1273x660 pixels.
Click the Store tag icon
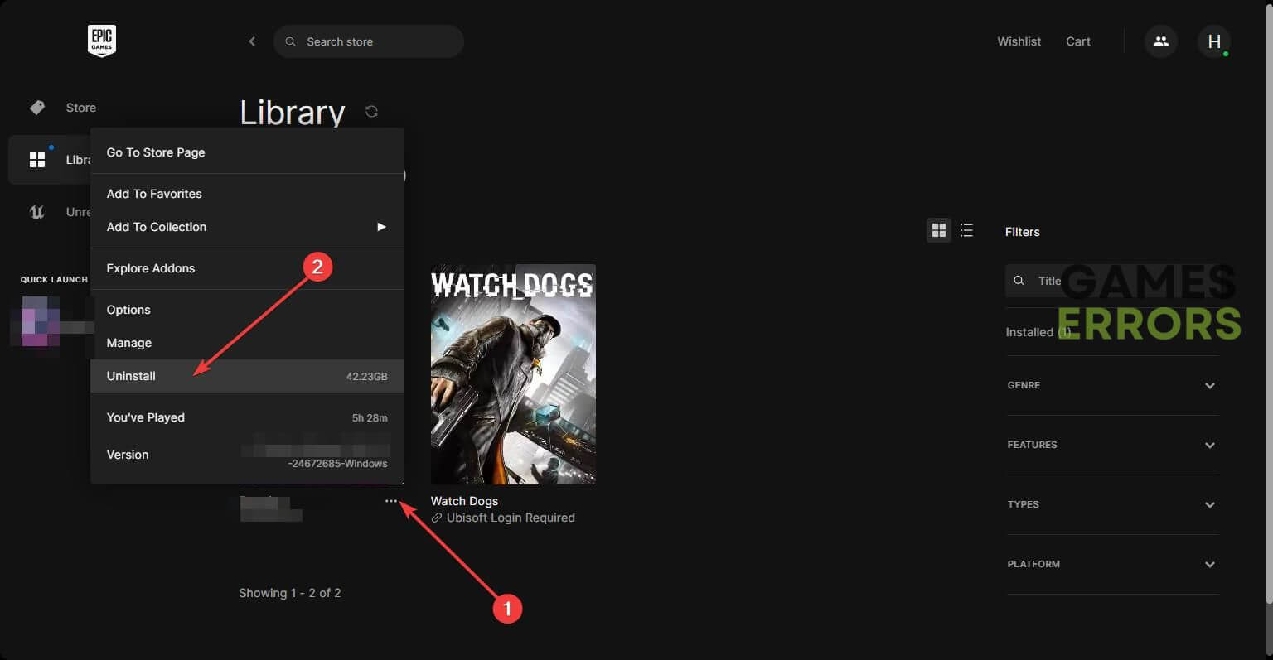point(36,107)
